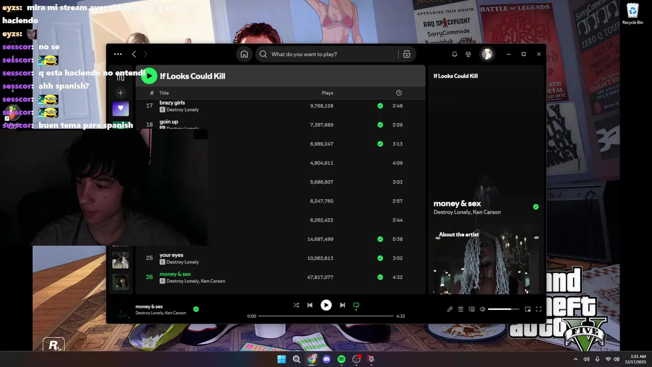Viewport: 652px width, 367px height.
Task: Click 'money & sex' title in right panel
Action: coord(457,203)
